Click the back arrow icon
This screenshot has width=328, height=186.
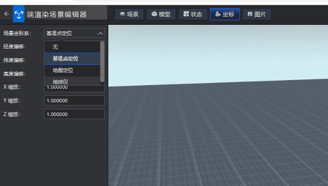point(7,14)
